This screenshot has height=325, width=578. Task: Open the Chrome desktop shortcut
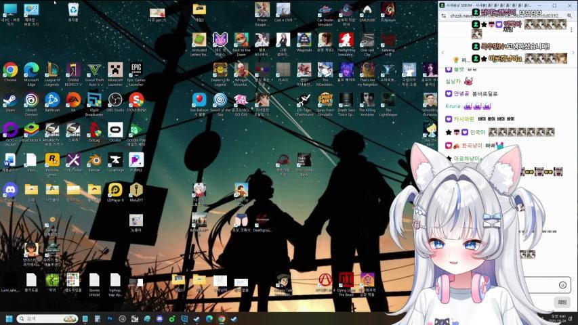pyautogui.click(x=10, y=70)
